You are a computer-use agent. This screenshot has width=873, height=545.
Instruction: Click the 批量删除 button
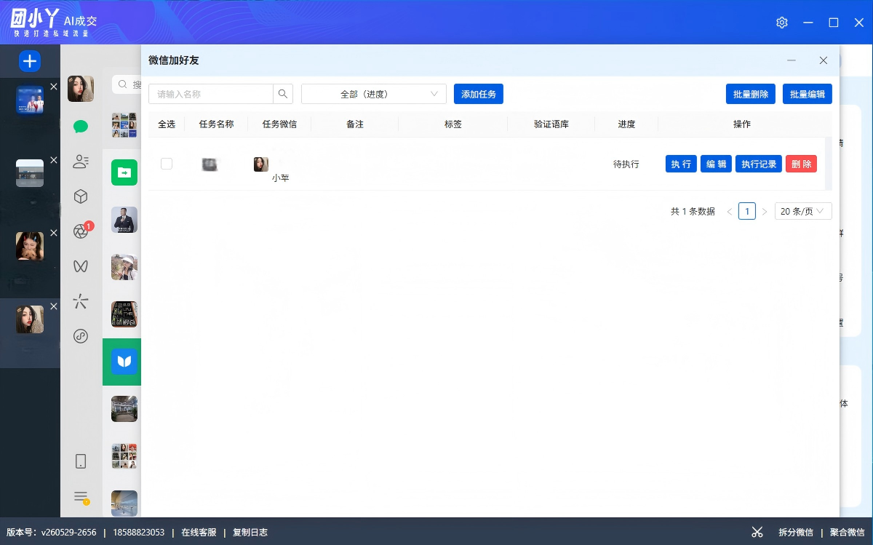(751, 94)
